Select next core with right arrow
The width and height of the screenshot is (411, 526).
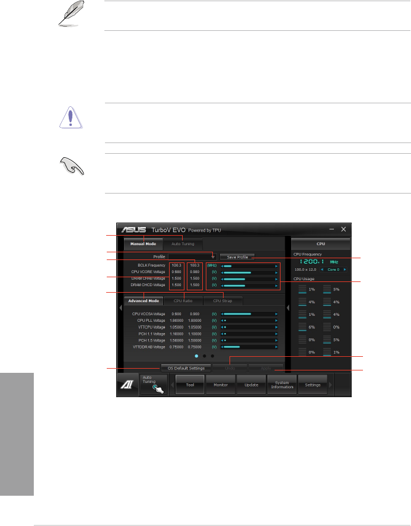(345, 270)
